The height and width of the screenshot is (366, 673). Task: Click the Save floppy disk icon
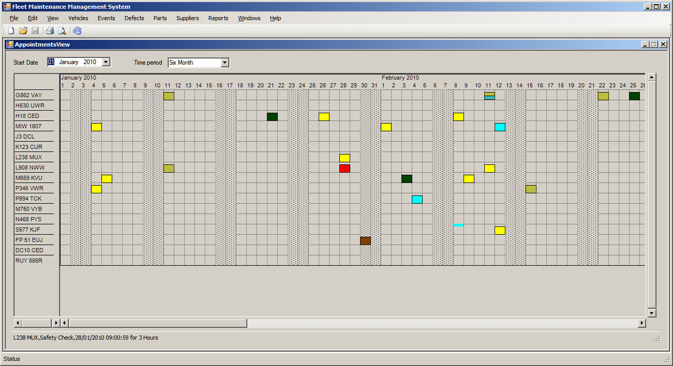click(35, 31)
